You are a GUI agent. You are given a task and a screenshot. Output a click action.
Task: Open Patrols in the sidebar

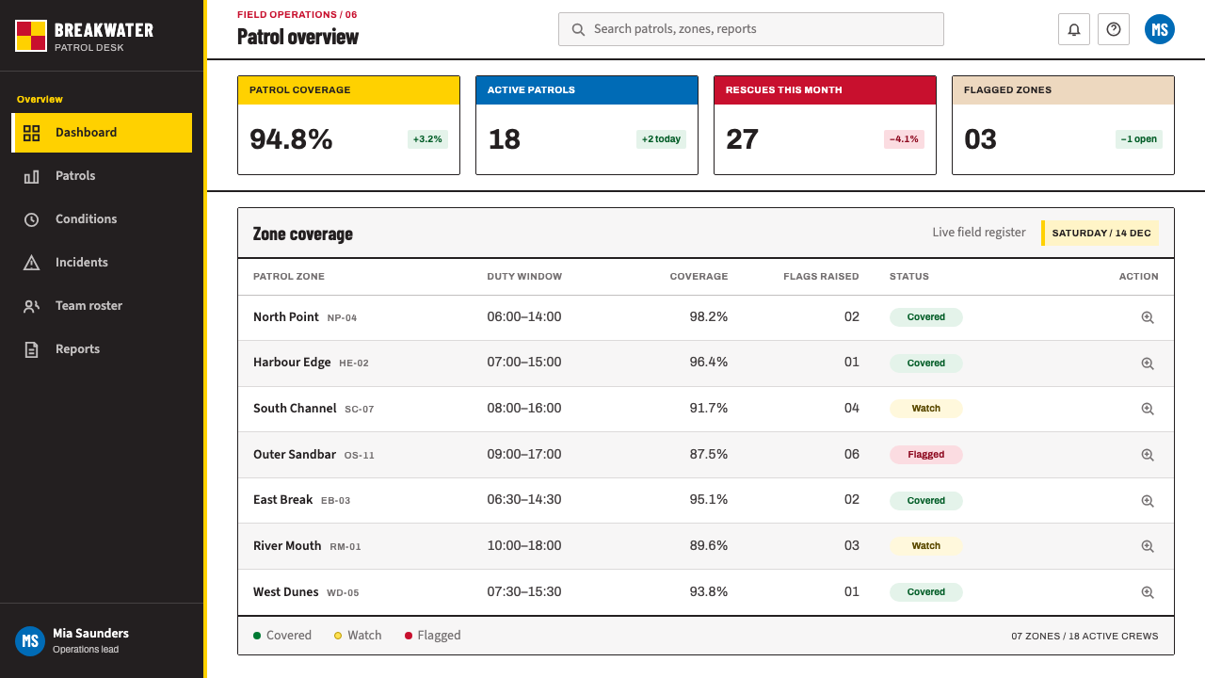pos(102,176)
